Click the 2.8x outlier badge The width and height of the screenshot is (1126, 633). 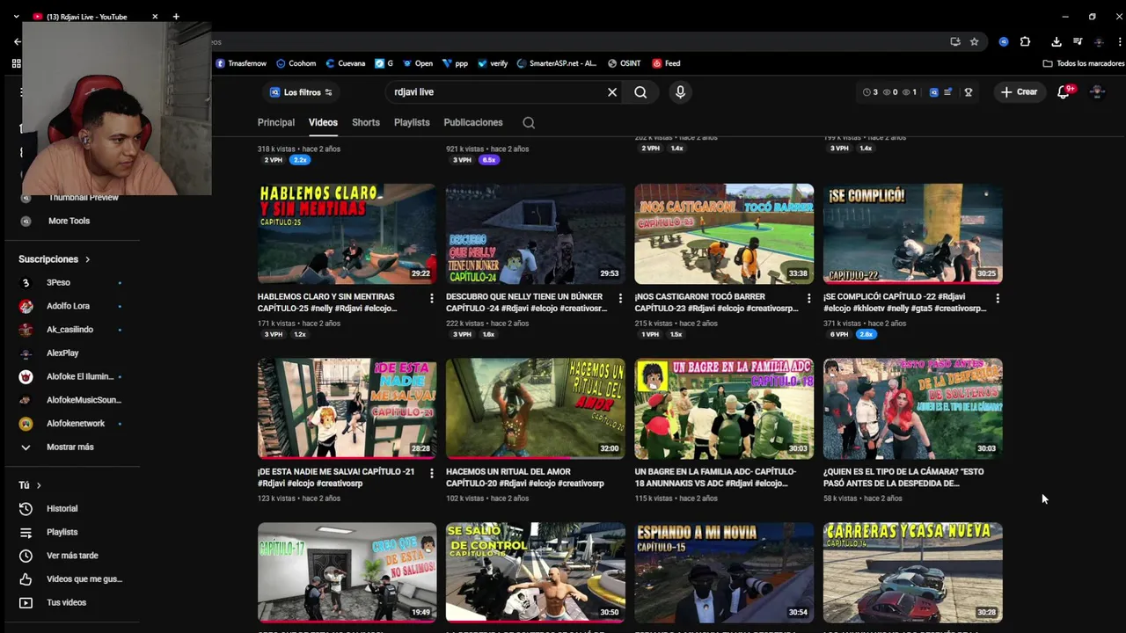click(866, 335)
